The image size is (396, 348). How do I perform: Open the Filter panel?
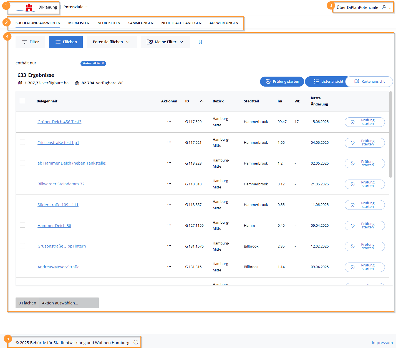click(x=30, y=42)
